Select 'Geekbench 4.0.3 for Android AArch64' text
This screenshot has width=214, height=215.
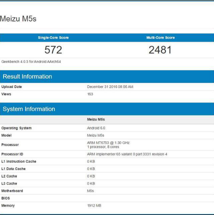[31, 62]
